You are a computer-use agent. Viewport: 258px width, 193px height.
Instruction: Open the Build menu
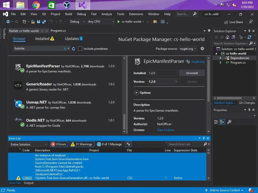click(69, 14)
